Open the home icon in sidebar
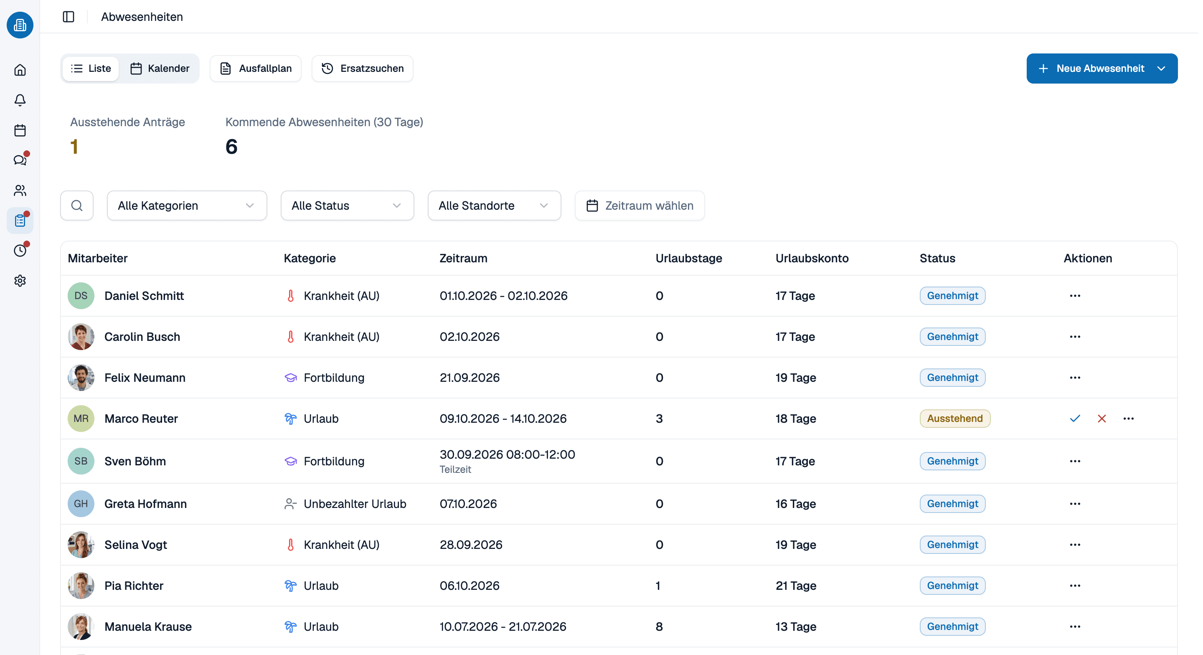Screen dimensions: 1203x655 point(20,70)
